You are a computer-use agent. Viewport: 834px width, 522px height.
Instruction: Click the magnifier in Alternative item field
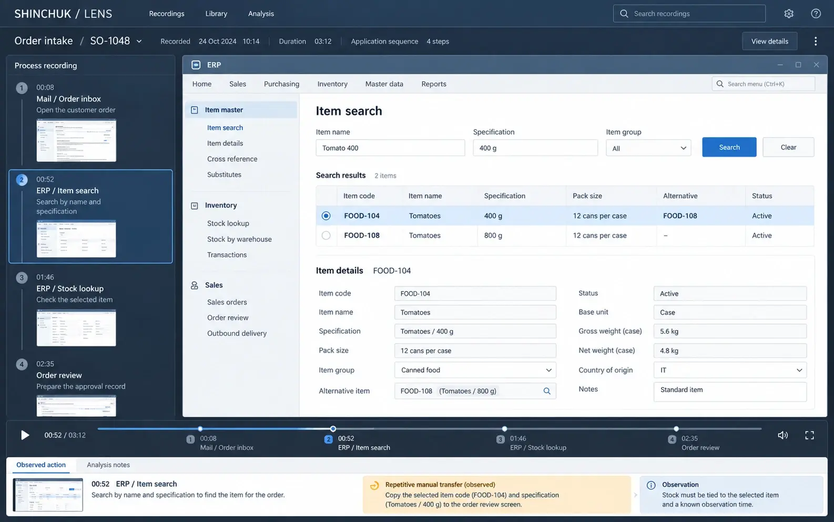[547, 391]
